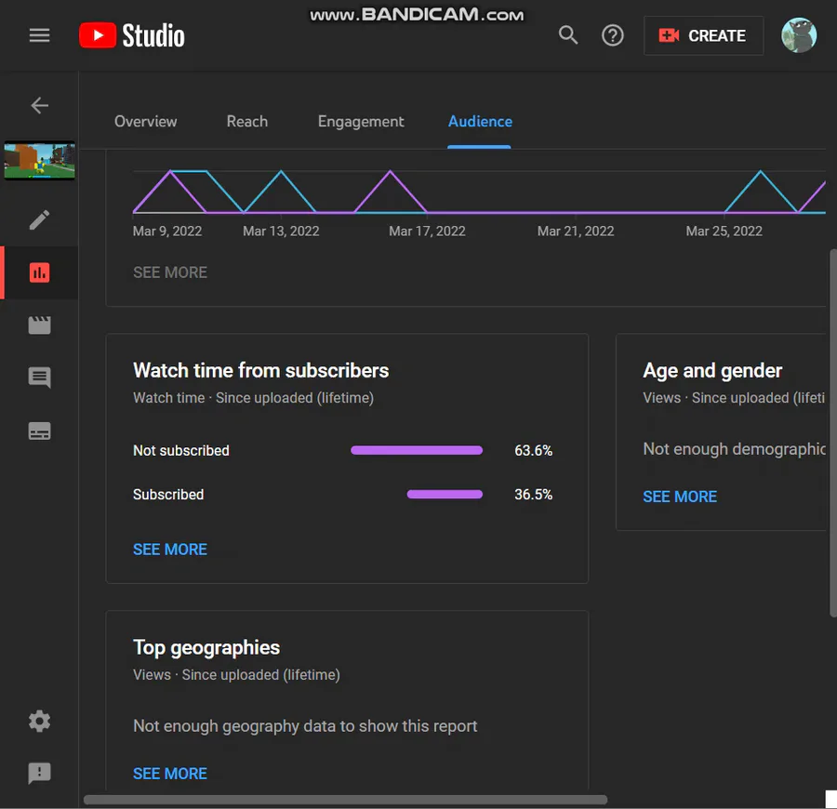The height and width of the screenshot is (809, 837).
Task: Click the vertical scrollbar on right
Action: [x=833, y=432]
